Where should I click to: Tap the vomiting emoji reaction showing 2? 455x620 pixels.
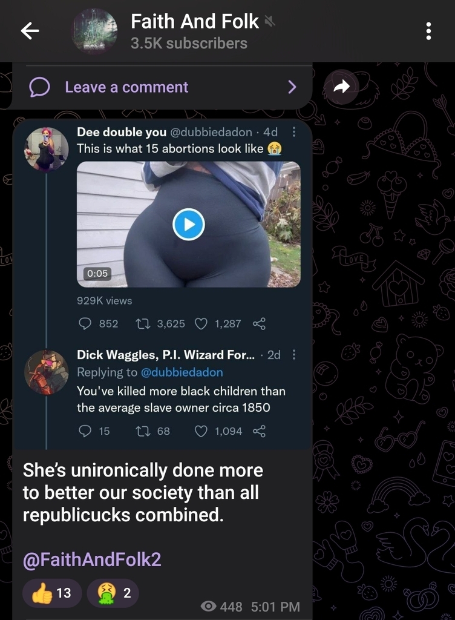pyautogui.click(x=113, y=593)
